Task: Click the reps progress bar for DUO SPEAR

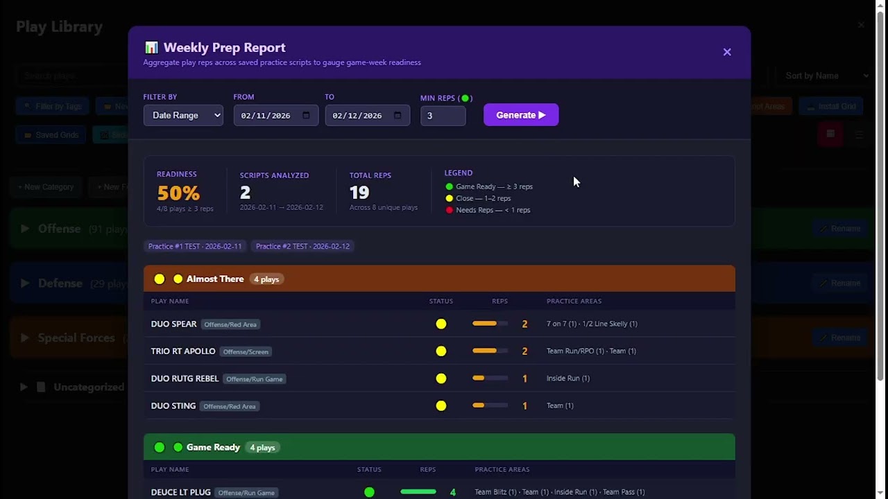Action: [490, 324]
